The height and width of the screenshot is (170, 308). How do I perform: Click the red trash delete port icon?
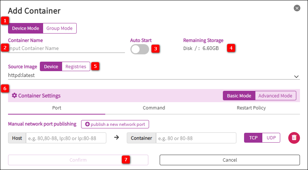[294, 138]
